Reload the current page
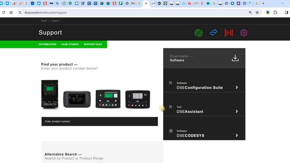The height and width of the screenshot is (163, 290). point(4,12)
